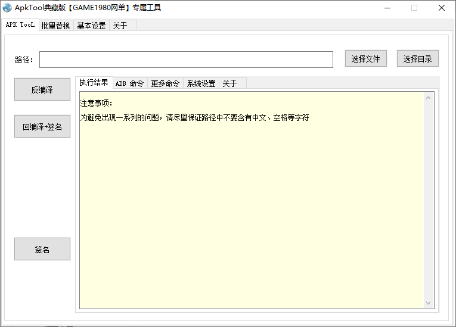Show the 执行结果 tab
Screen dimensions: 456x327
(x=94, y=83)
